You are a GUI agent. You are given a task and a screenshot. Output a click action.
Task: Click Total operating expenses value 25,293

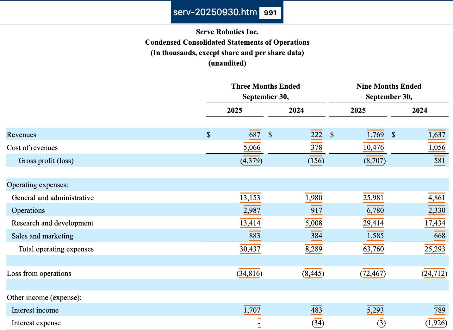435,249
